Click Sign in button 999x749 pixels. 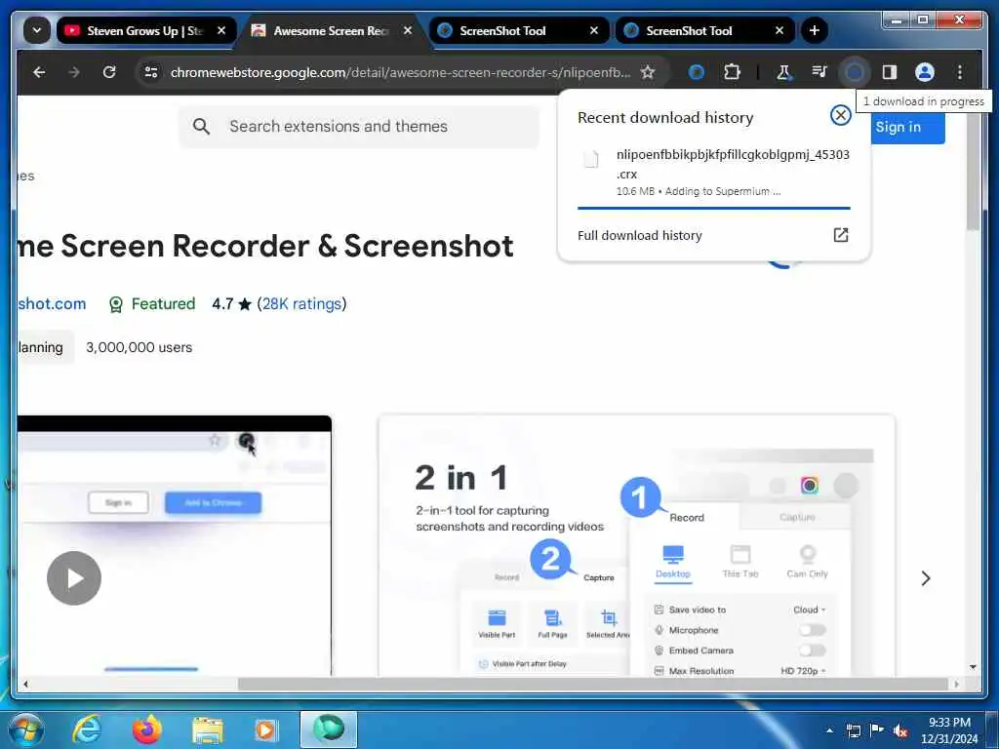coord(906,127)
